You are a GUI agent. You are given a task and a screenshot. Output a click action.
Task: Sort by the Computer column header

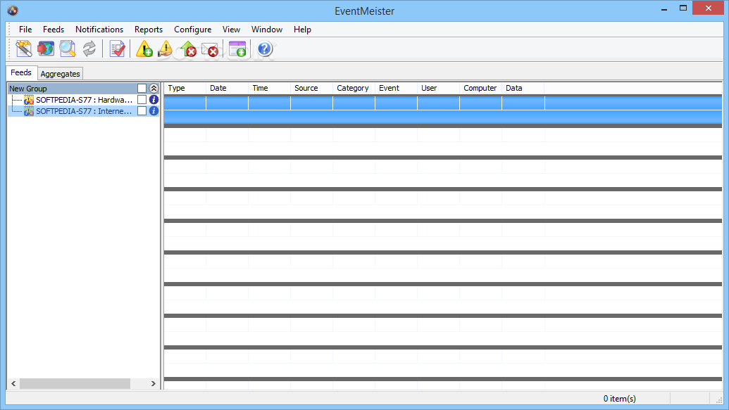pyautogui.click(x=481, y=88)
